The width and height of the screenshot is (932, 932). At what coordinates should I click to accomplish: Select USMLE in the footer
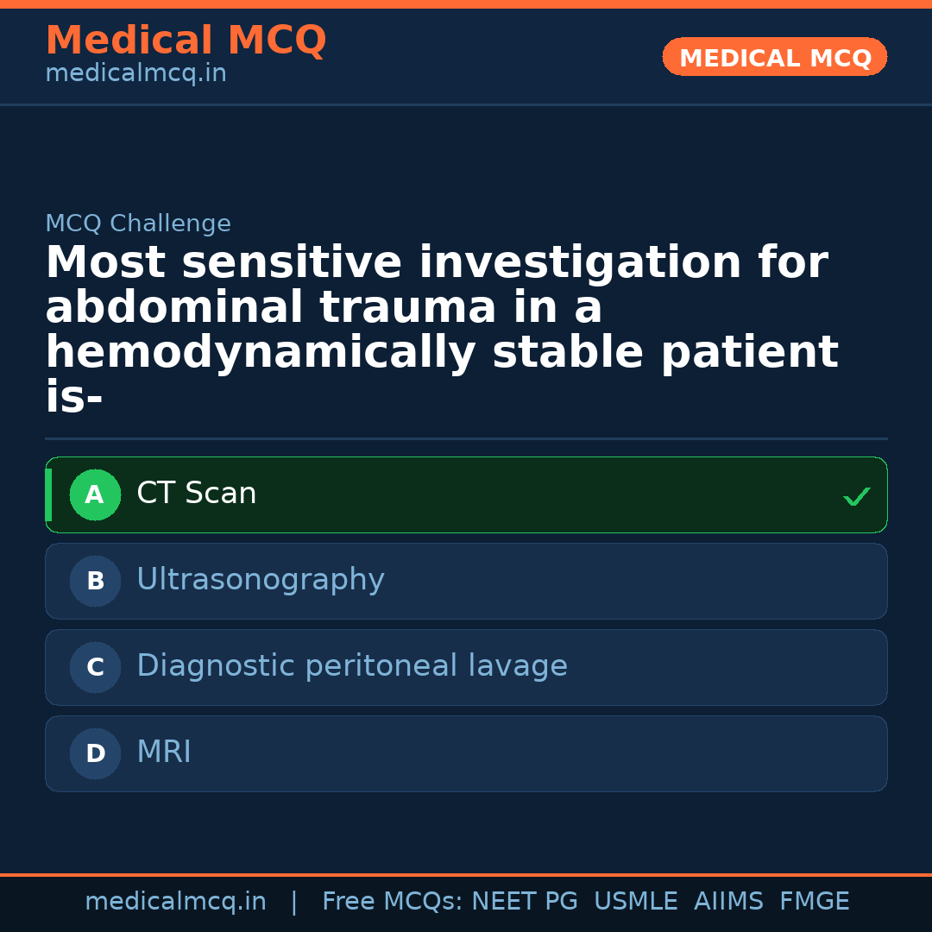pos(635,902)
